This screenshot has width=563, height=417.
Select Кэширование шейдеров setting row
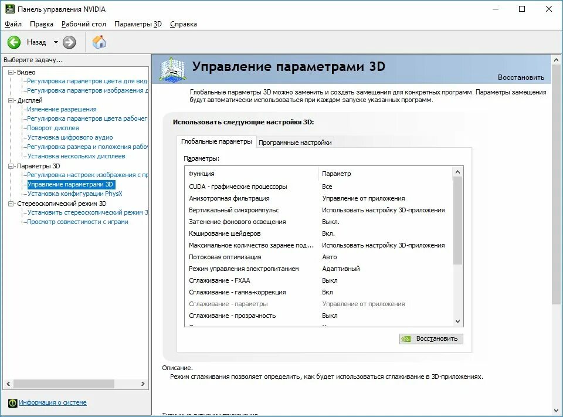[319, 233]
